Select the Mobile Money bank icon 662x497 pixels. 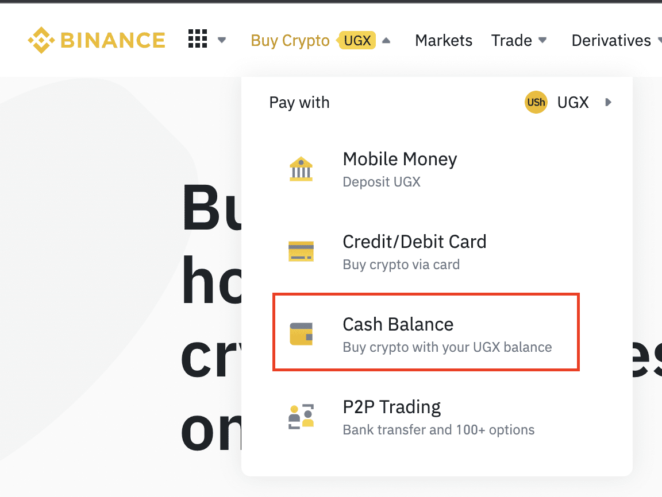pos(300,169)
